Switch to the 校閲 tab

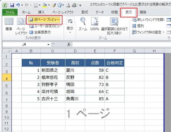click(x=114, y=12)
